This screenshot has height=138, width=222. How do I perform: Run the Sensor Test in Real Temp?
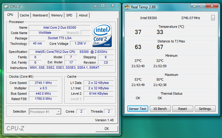[138, 109]
